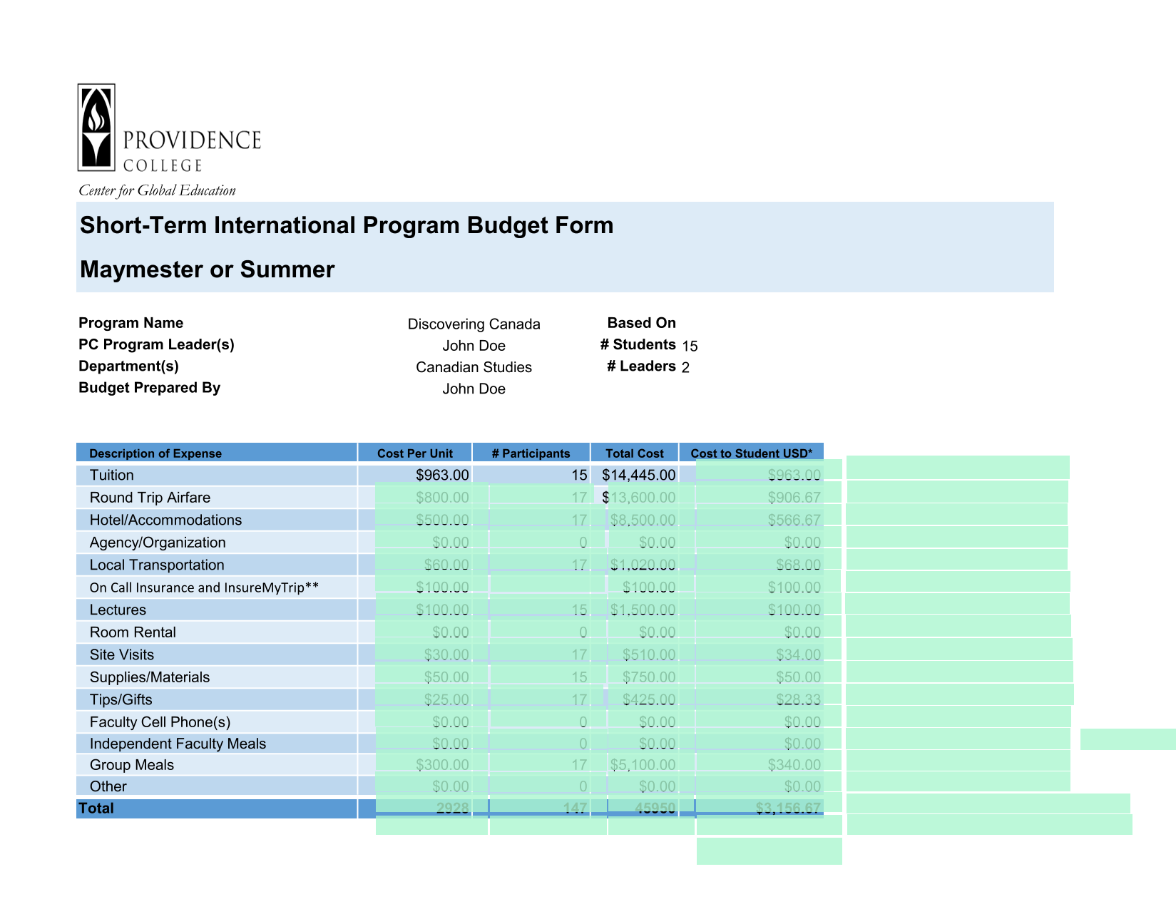Click the 'Description of Expense' column header
Viewport: 1176px width, 909px height.
click(155, 453)
